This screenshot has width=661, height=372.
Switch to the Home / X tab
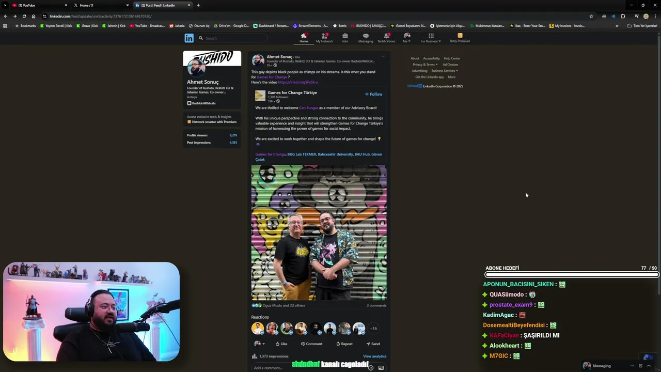[x=101, y=5]
